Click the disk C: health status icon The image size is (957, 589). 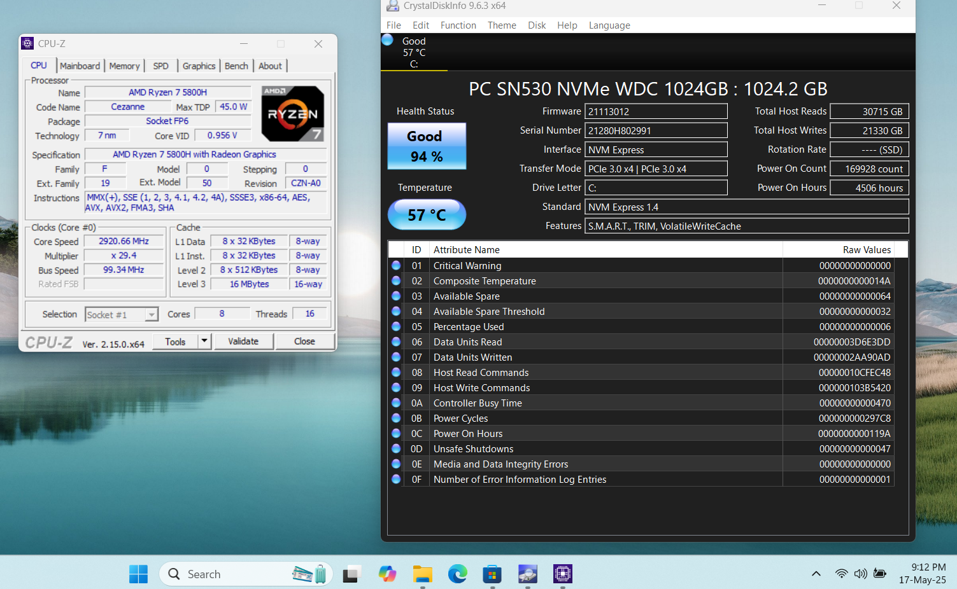click(387, 40)
